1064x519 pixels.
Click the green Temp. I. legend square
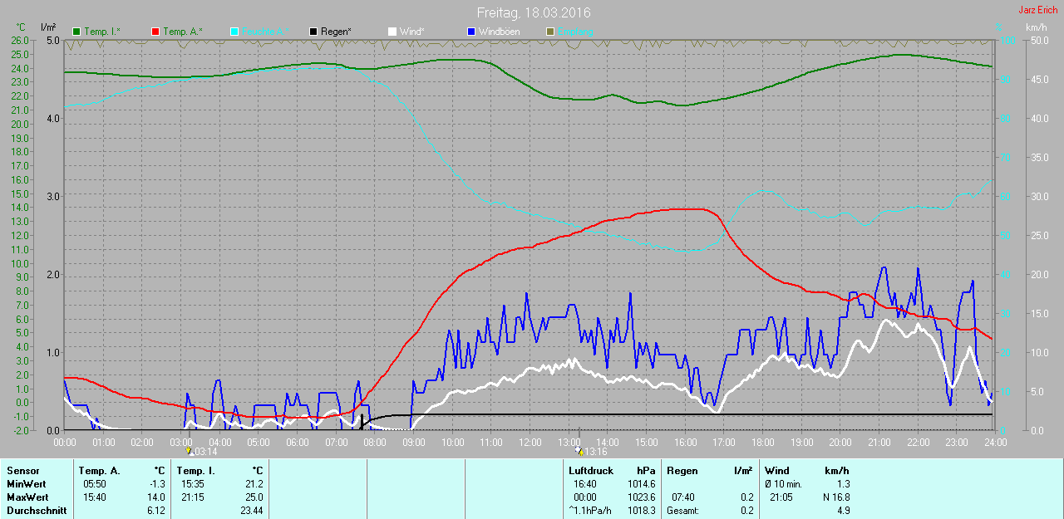click(77, 32)
